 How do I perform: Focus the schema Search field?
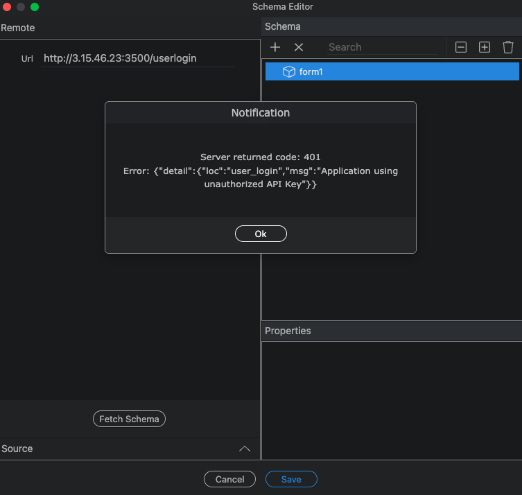point(381,47)
